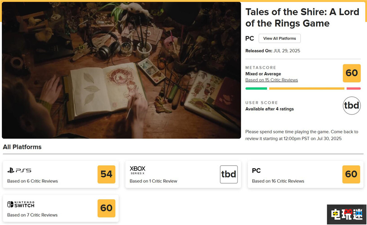The width and height of the screenshot is (367, 225).
Task: Click the green positive reviews bar segment
Action: [x=256, y=88]
